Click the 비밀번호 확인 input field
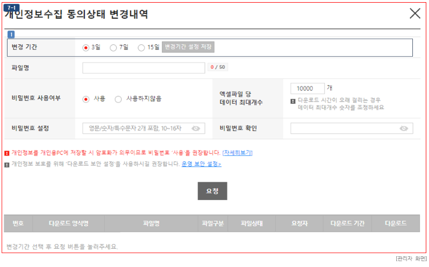This screenshot has height=267, width=429. pos(343,128)
